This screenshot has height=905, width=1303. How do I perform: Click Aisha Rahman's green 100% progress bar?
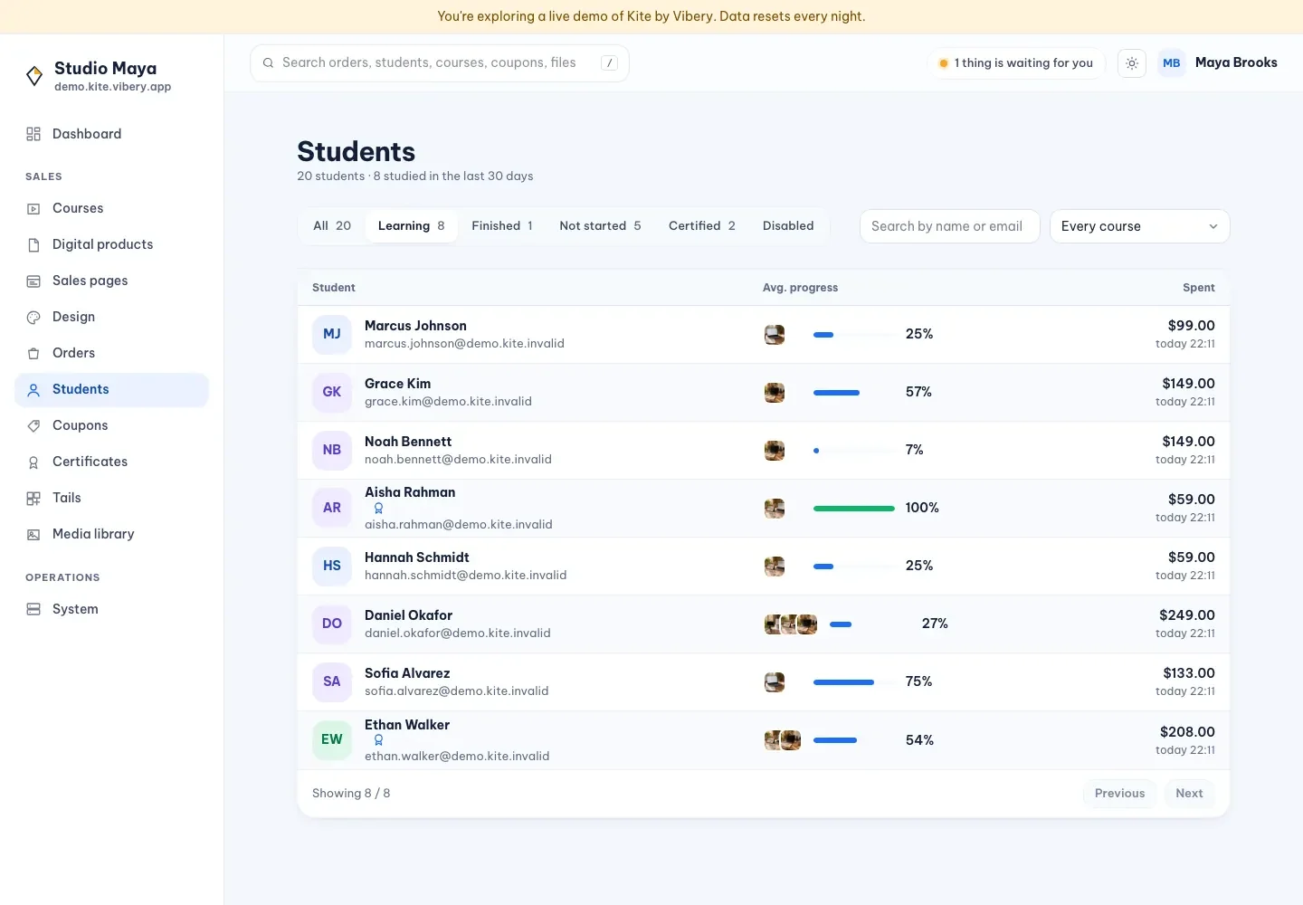pos(854,509)
